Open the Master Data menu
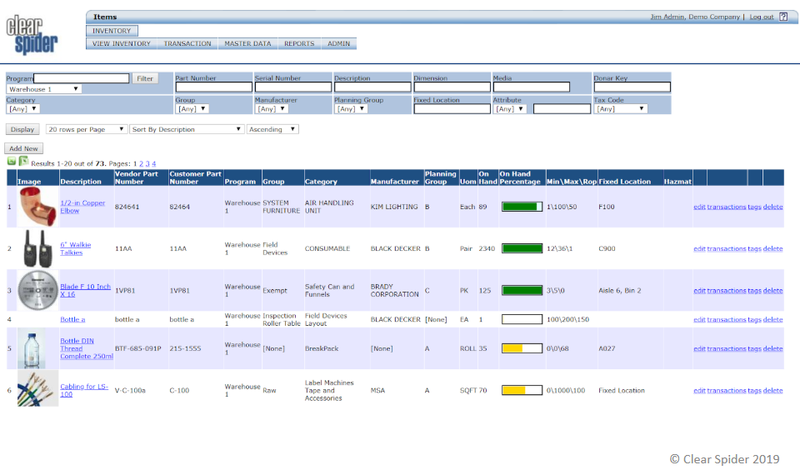 click(247, 43)
